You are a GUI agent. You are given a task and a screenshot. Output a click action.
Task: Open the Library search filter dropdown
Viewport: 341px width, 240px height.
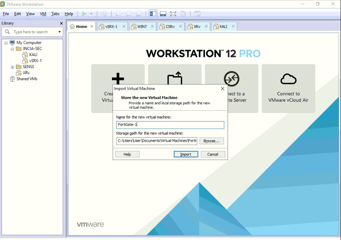[x=59, y=32]
